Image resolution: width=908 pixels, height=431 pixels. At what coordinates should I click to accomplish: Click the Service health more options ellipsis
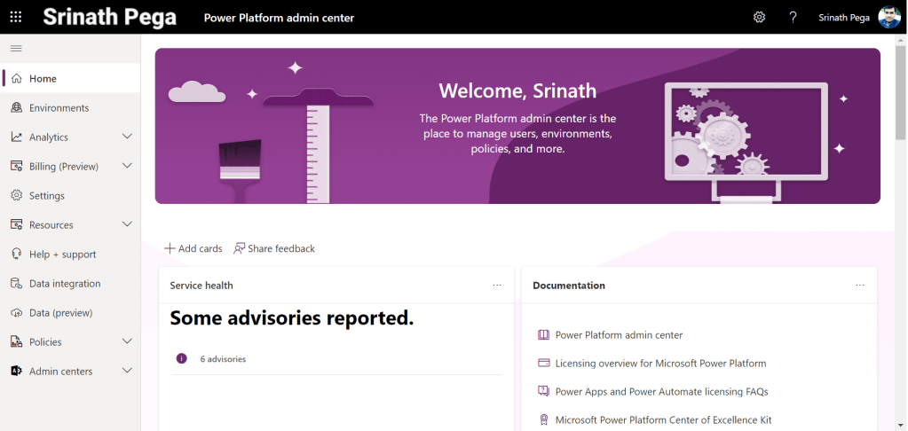497,286
